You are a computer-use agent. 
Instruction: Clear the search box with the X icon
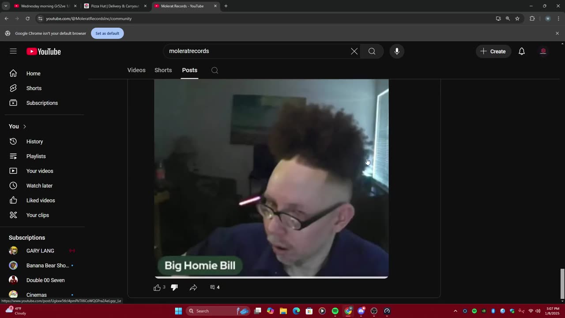pos(354,51)
